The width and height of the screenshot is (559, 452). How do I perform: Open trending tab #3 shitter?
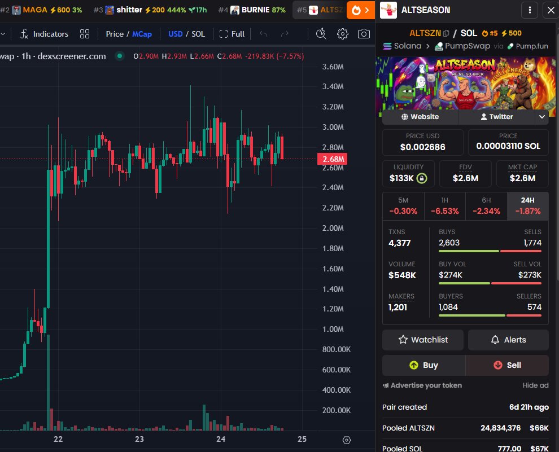click(150, 10)
